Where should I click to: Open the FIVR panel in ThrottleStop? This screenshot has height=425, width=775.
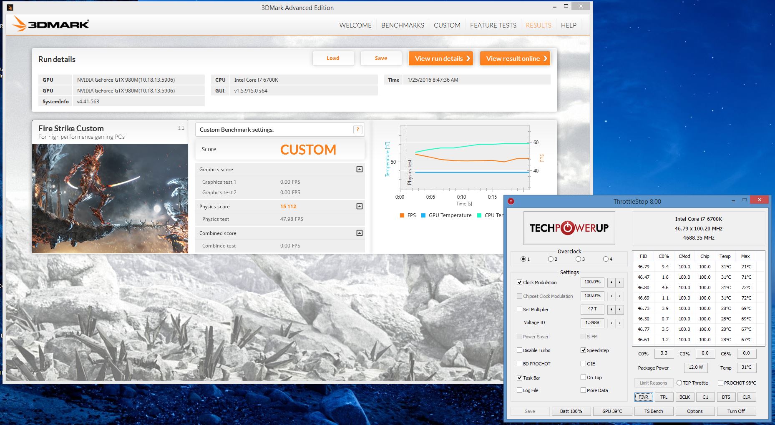(644, 397)
